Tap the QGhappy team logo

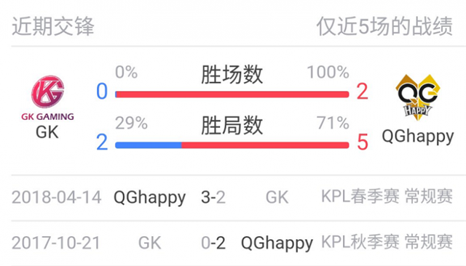click(417, 97)
